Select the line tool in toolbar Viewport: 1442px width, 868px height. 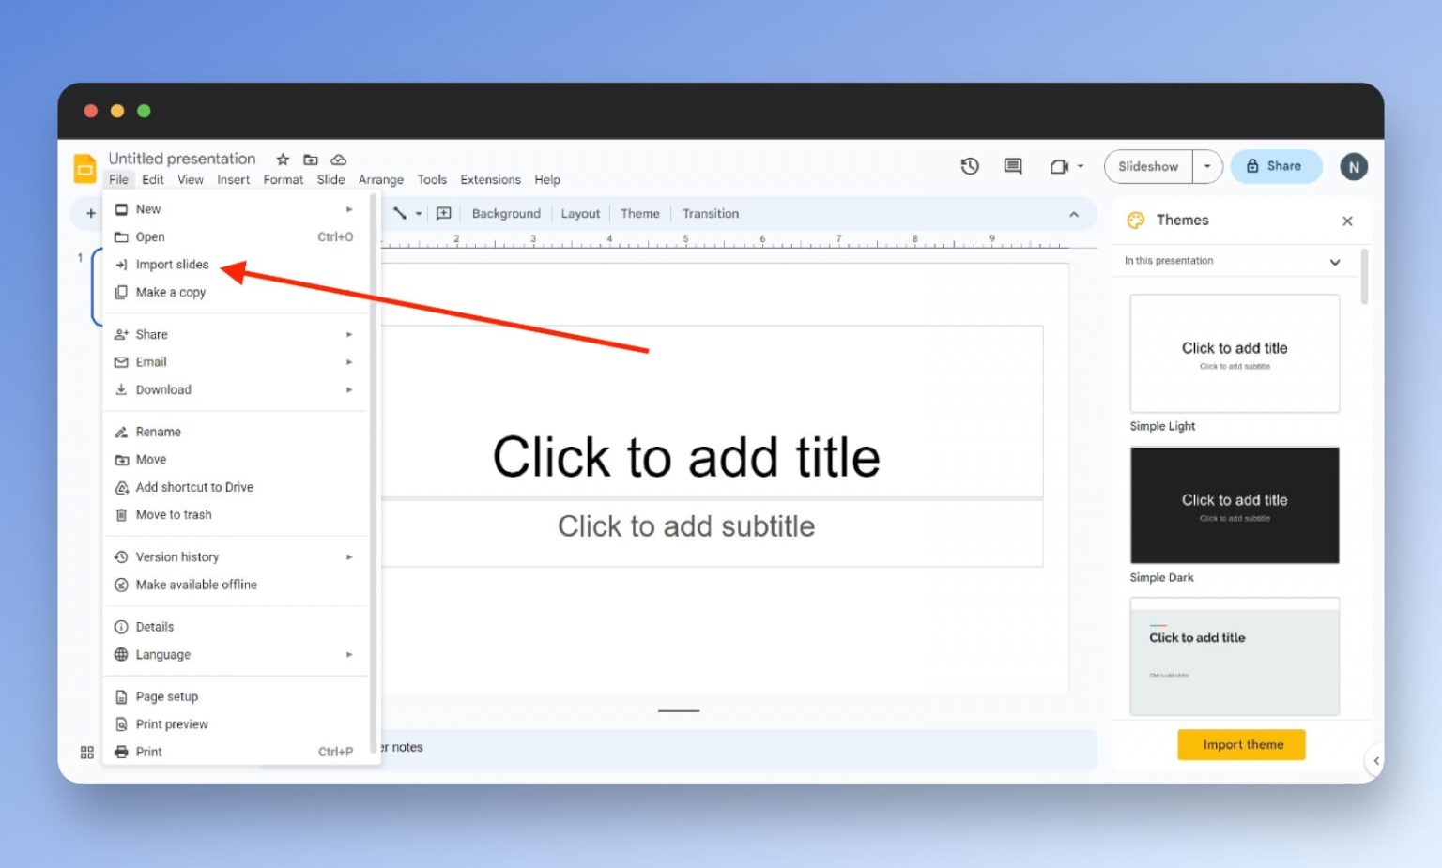[x=402, y=213]
